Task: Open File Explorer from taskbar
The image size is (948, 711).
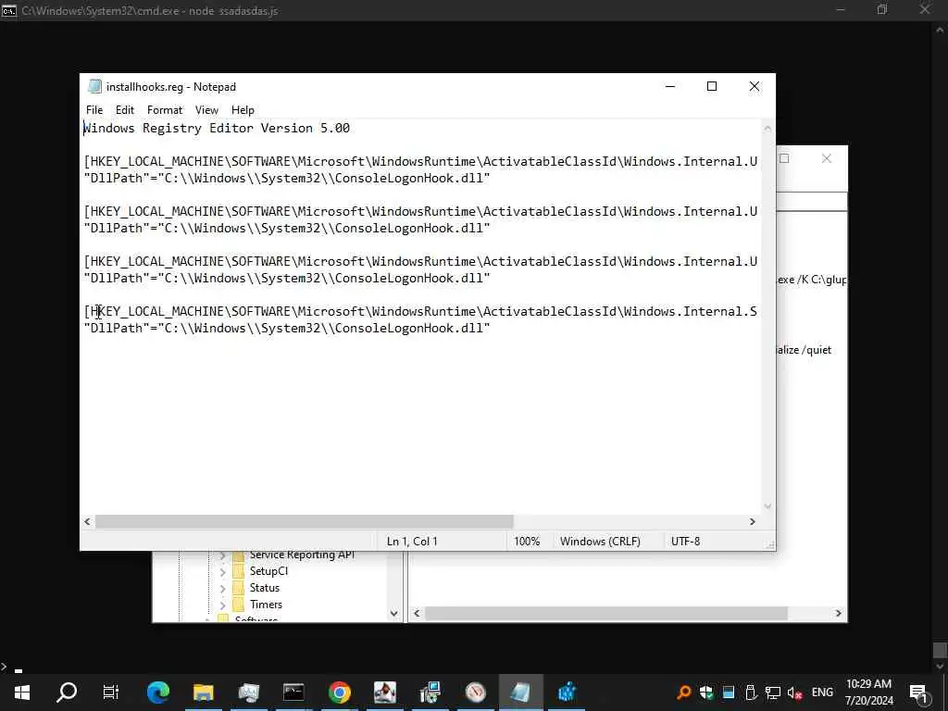Action: [204, 692]
